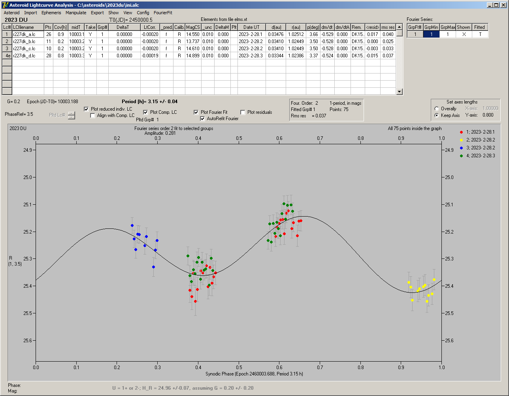Click rms res value 0.040 in row 1

coord(388,34)
